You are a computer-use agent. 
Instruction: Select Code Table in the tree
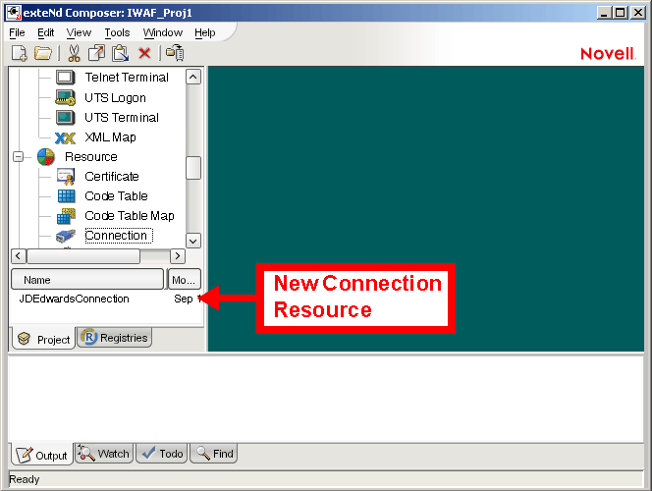(116, 195)
